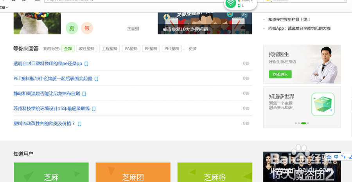Open question 透明自封口塑料袋用的是pe还是pp

48,63
